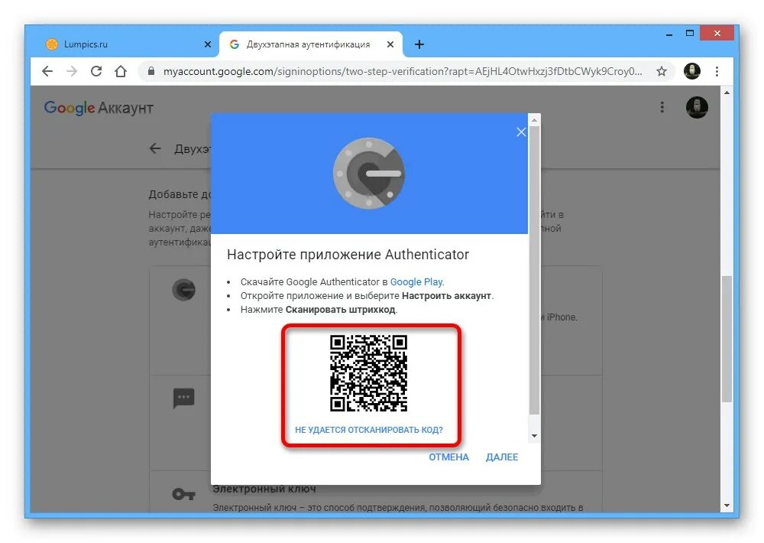Click page scrollbar up arrow
Image resolution: width=764 pixels, height=543 pixels.
tap(727, 93)
